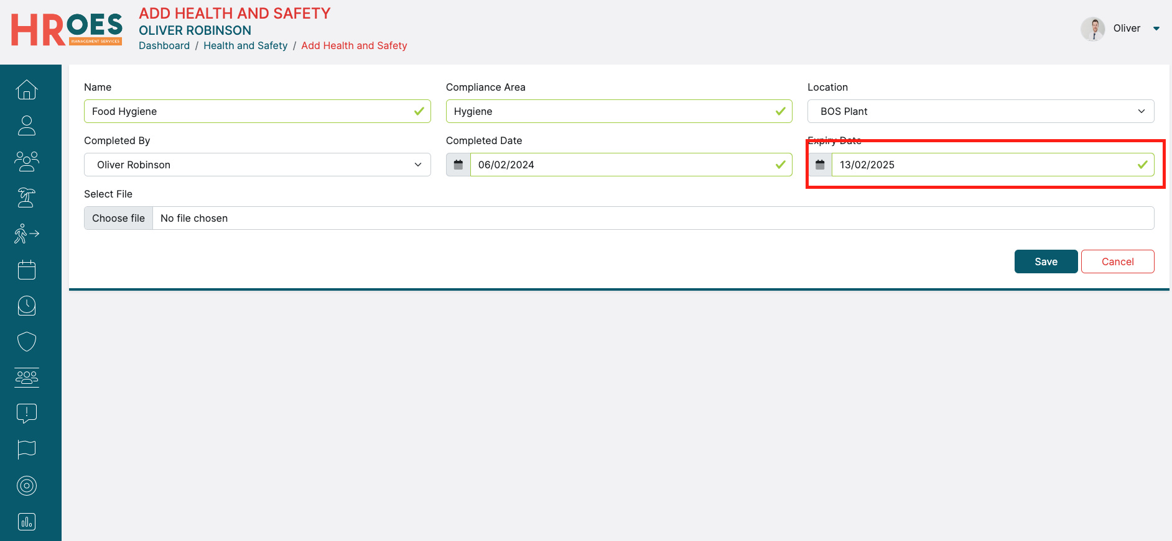Click the running person absence icon

click(27, 234)
